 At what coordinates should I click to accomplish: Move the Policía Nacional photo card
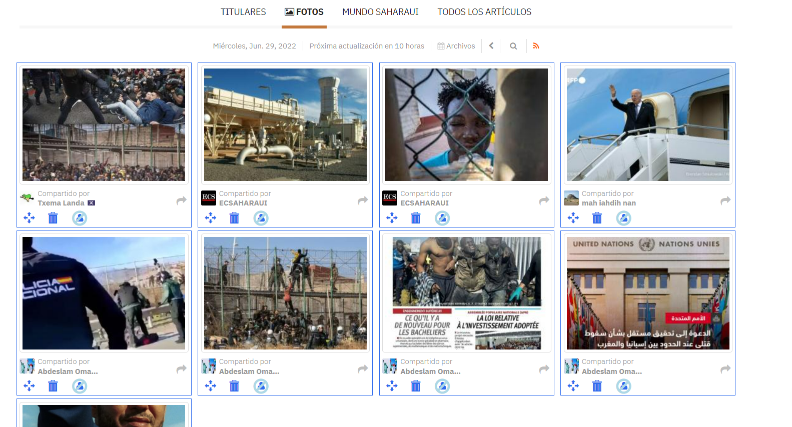tap(29, 385)
